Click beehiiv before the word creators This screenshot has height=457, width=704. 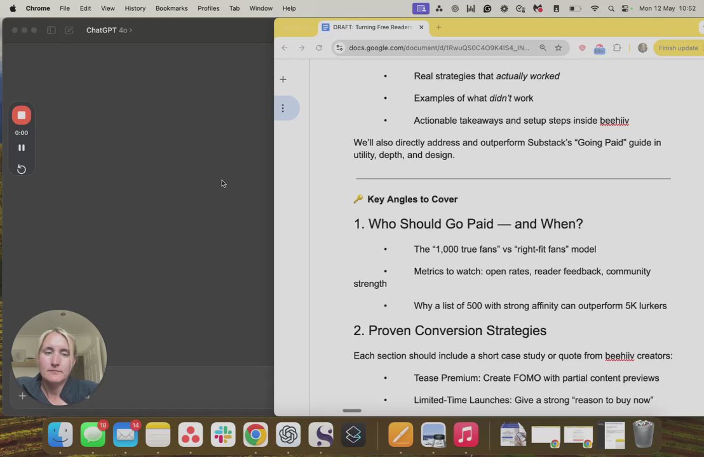(x=619, y=355)
